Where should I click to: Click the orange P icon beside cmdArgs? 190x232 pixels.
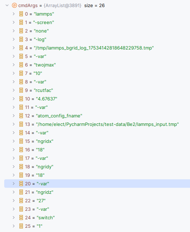pos(14,5)
